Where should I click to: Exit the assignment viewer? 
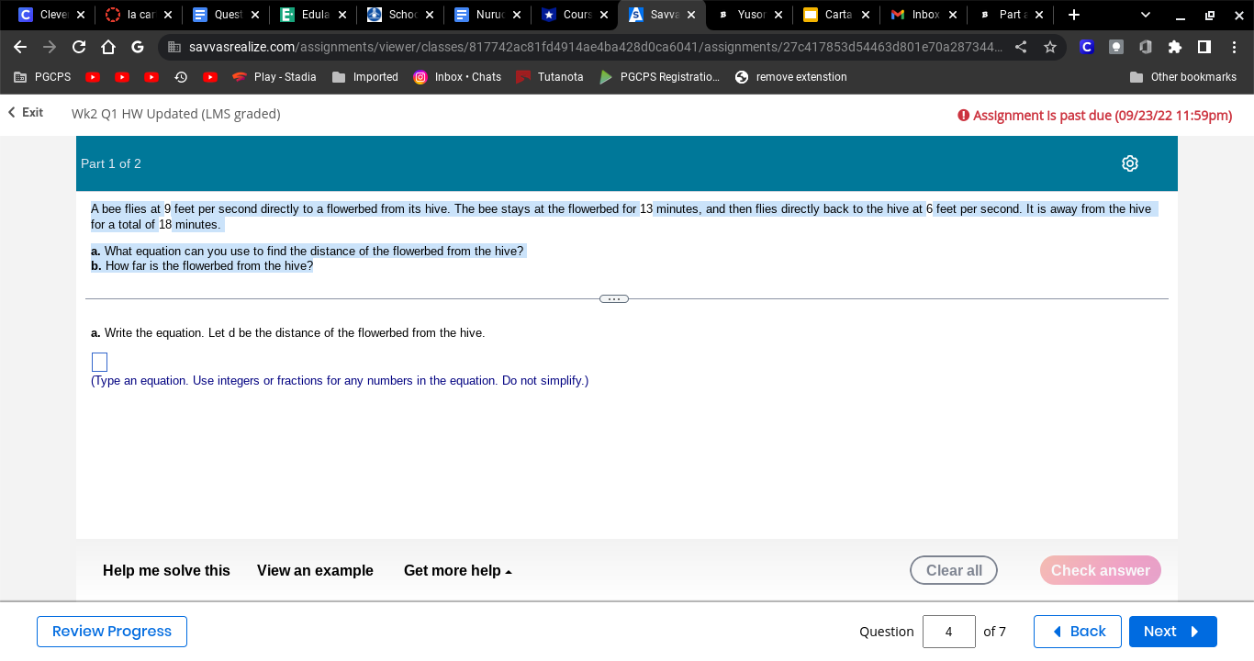[x=26, y=112]
